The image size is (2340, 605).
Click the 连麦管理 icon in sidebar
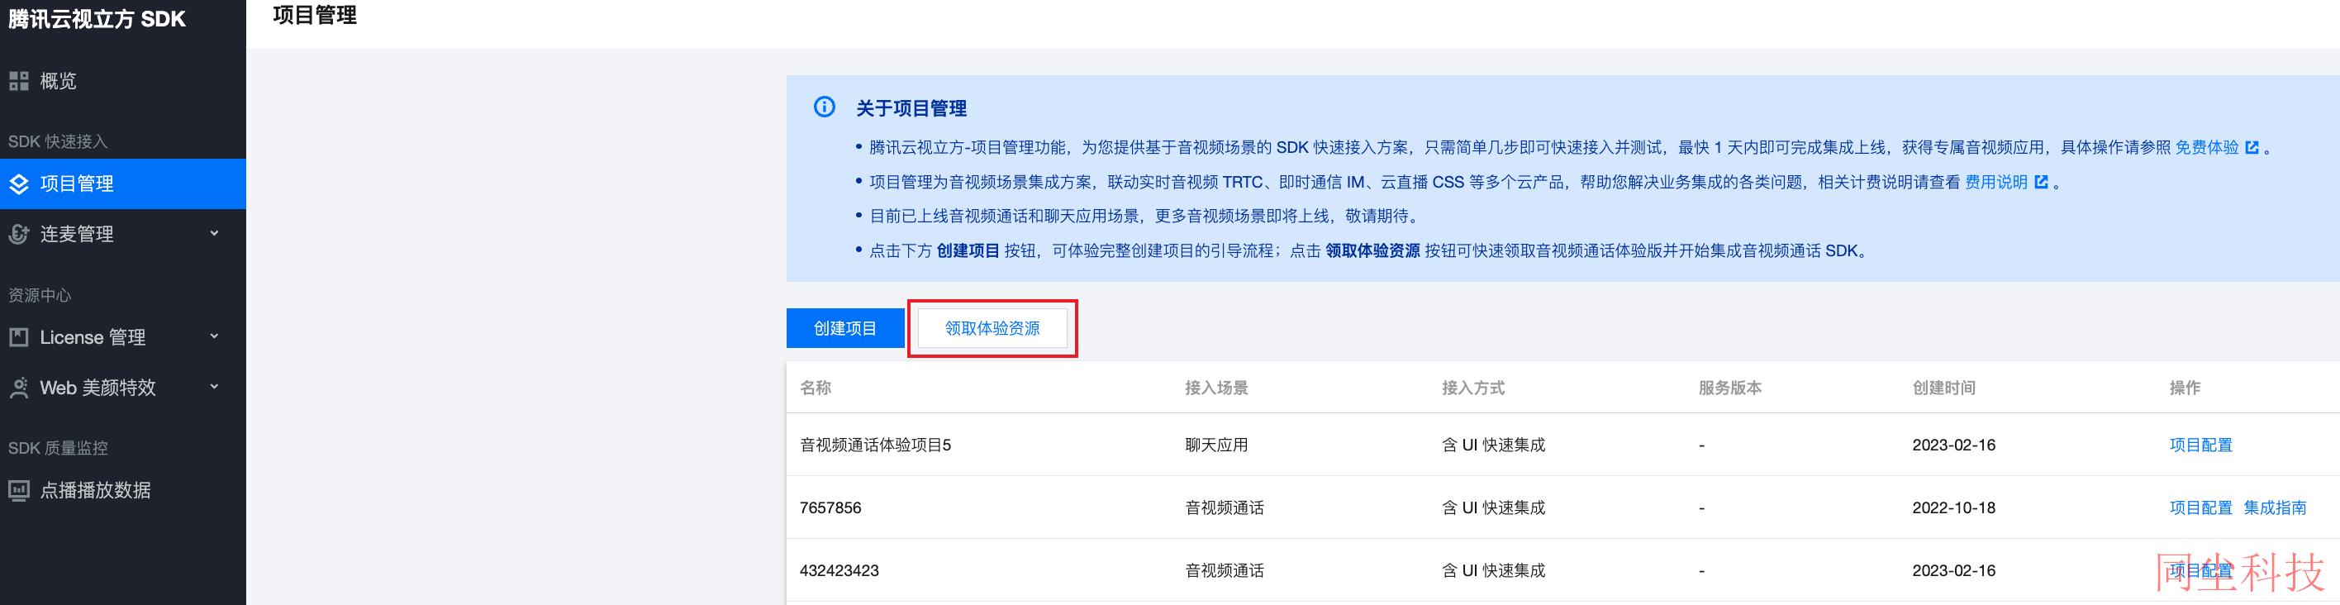pos(19,235)
